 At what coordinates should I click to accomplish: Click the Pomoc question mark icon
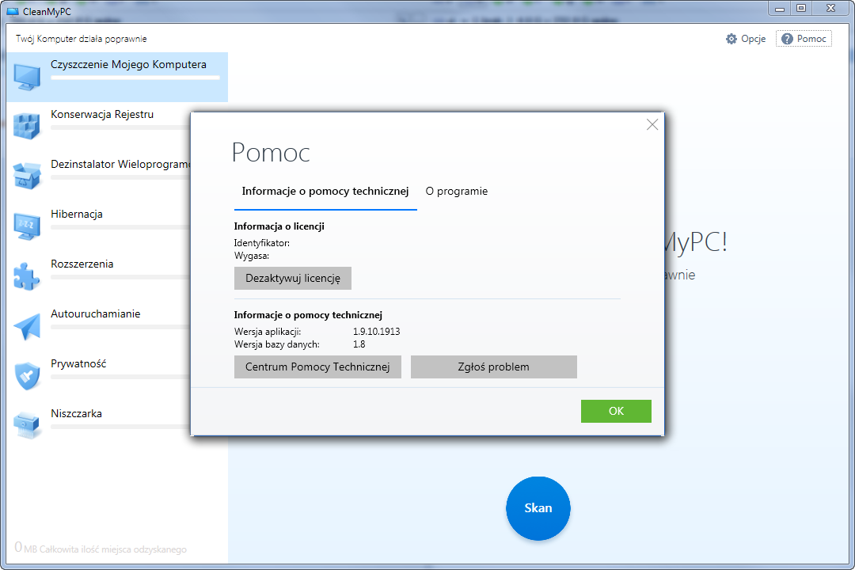[x=787, y=39]
